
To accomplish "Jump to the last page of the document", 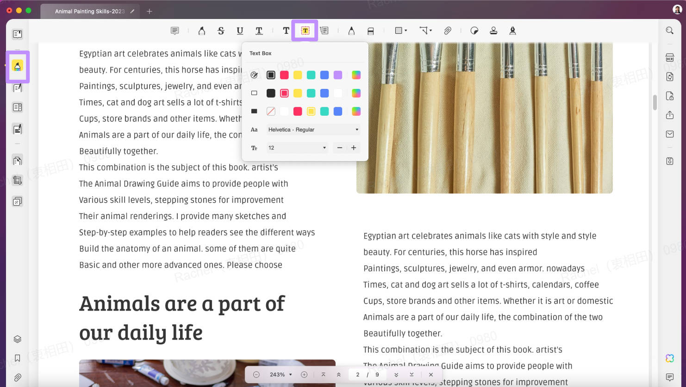I will coord(412,374).
